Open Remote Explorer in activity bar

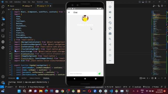pyautogui.click(x=3, y=36)
